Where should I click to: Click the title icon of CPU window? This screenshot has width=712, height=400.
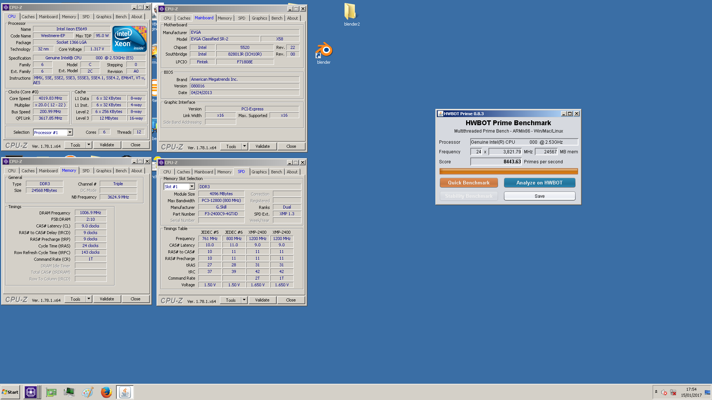pyautogui.click(x=6, y=7)
